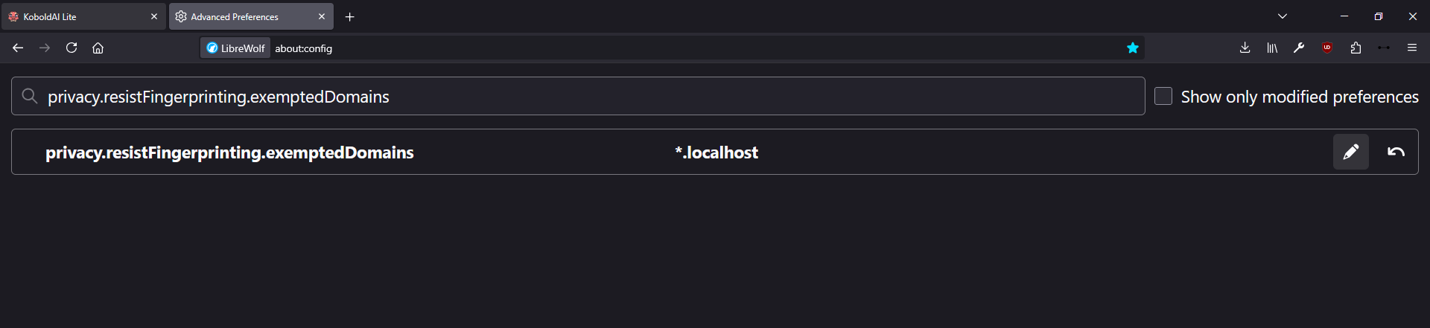The width and height of the screenshot is (1430, 328).
Task: Open the Extensions puzzle-piece menu
Action: (x=1356, y=48)
